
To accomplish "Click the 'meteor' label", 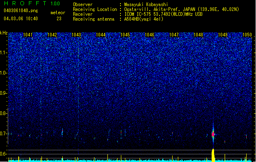I will (58, 13).
